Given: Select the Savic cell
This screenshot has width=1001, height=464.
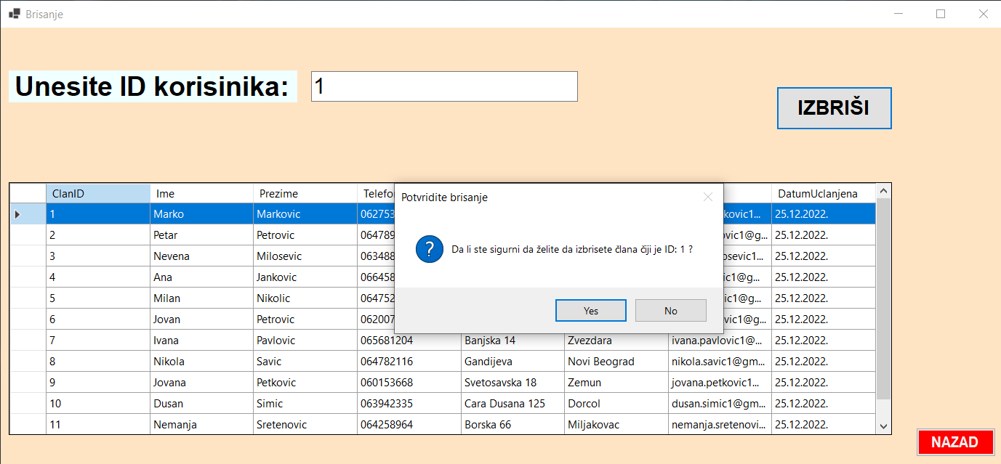Looking at the screenshot, I should click(305, 362).
